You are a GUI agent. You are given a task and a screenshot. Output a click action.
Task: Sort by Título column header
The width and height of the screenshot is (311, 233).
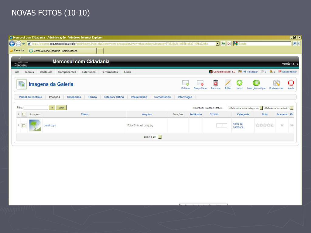[84, 114]
